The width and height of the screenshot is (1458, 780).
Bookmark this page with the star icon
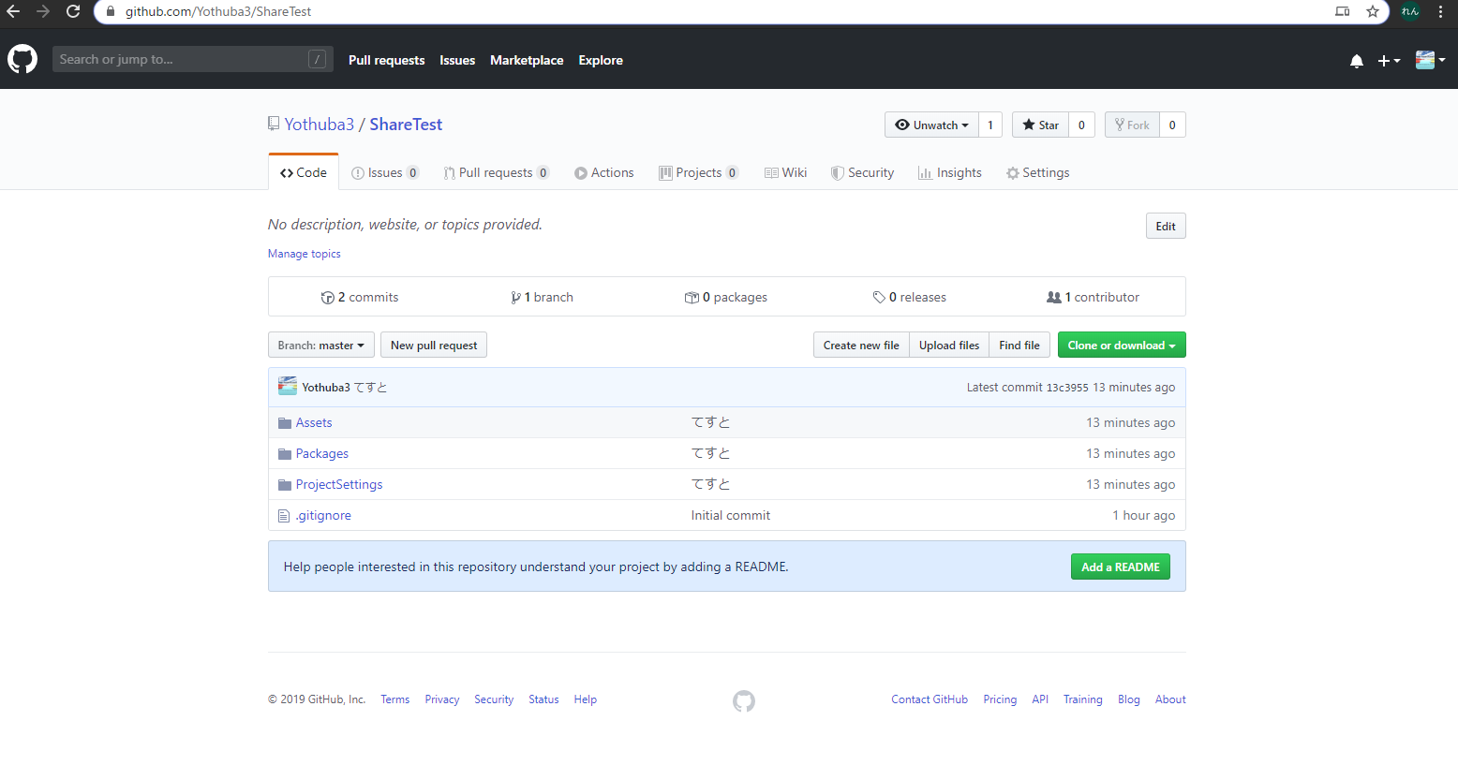click(x=1372, y=11)
